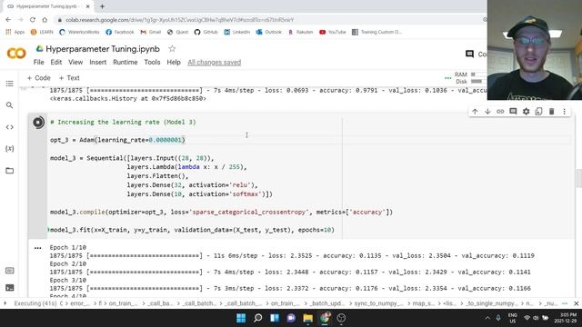Image resolution: width=582 pixels, height=327 pixels.
Task: Click the All changes saved link
Action: click(x=215, y=63)
